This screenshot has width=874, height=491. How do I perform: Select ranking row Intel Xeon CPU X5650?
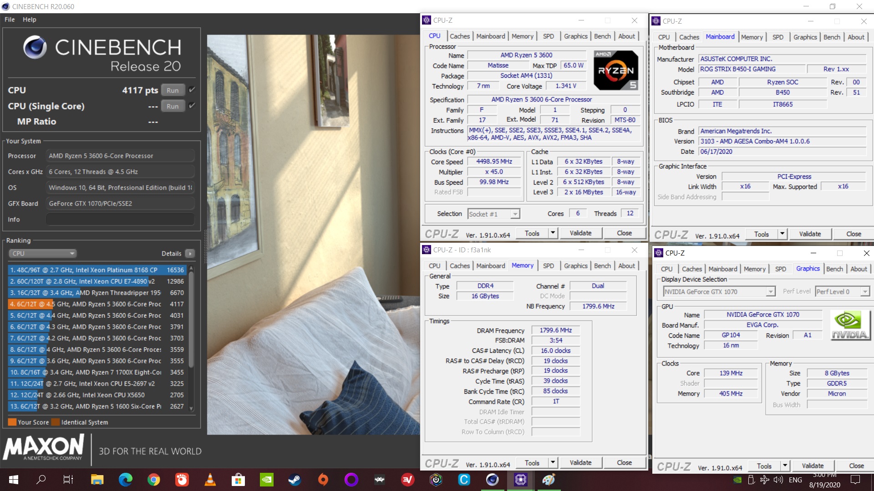pyautogui.click(x=97, y=395)
